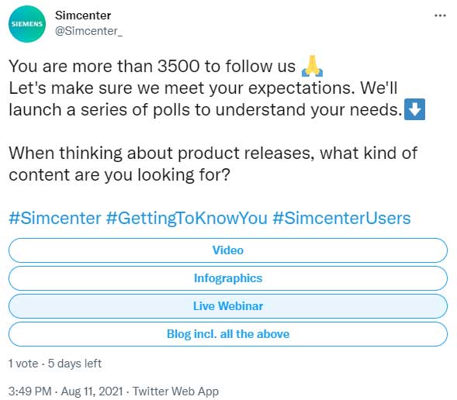Vote for the Infographics poll option

pos(228,278)
